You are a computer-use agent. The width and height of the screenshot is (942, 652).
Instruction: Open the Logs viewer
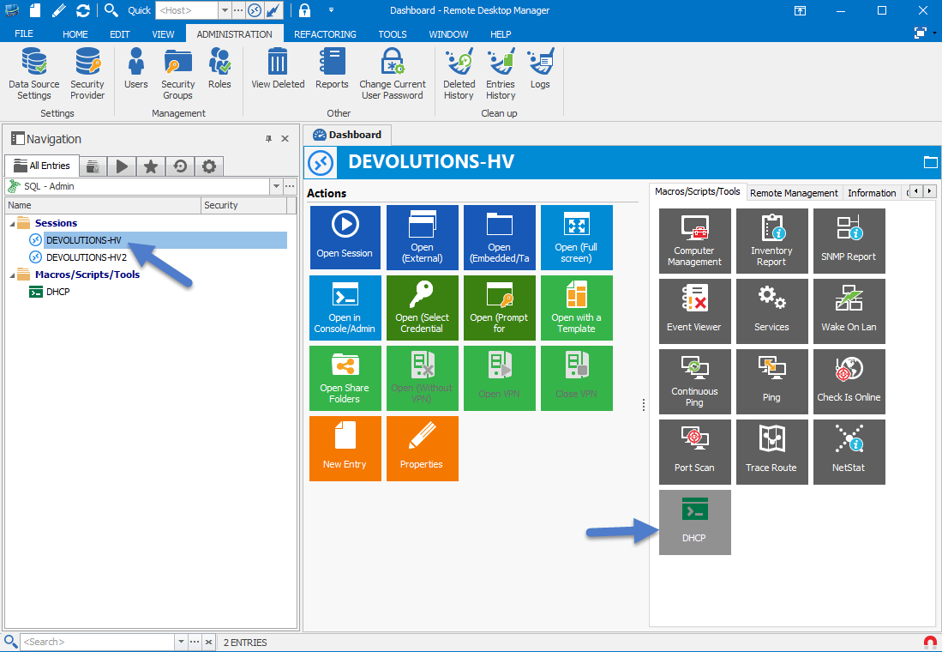click(540, 70)
